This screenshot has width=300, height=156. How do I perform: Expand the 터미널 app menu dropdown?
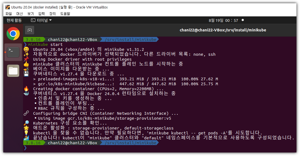point(41,20)
